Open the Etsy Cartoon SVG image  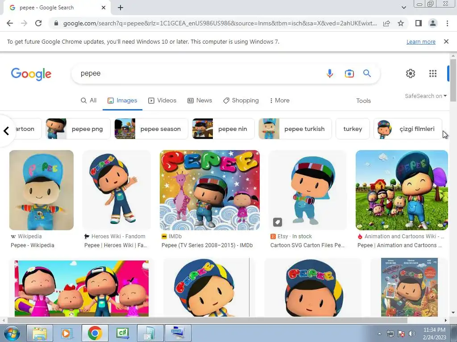click(x=307, y=190)
